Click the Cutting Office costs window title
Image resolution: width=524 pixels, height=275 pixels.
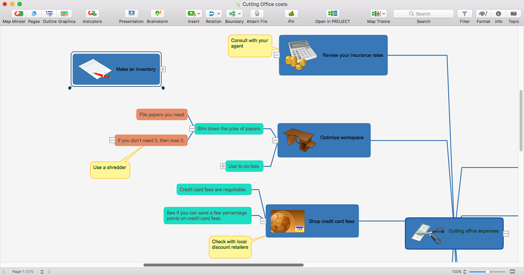click(x=265, y=4)
